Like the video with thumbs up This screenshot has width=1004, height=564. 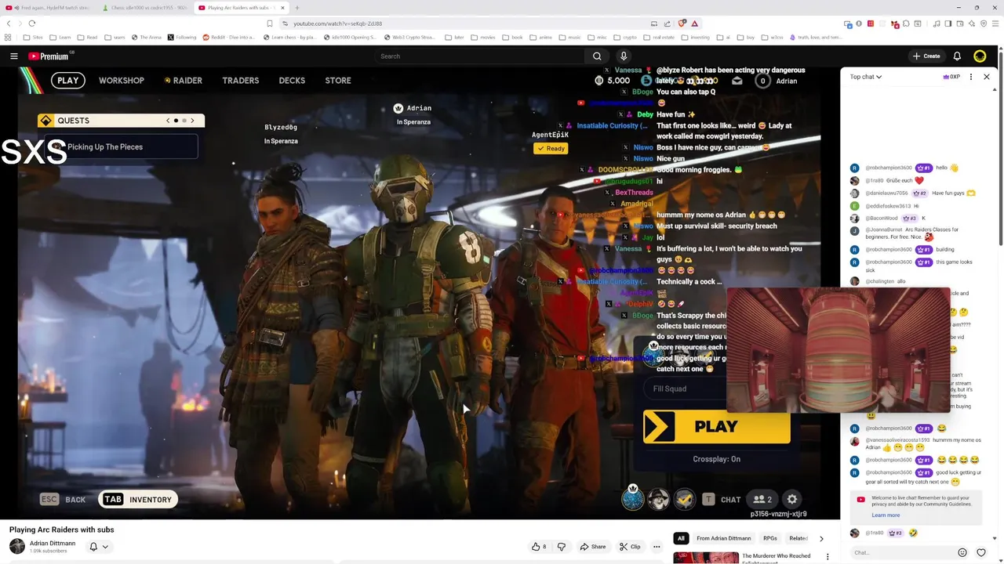539,547
